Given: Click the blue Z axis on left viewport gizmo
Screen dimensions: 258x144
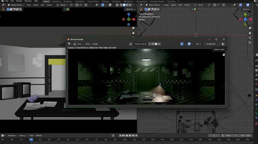Looking at the screenshot, I should click(x=129, y=14).
